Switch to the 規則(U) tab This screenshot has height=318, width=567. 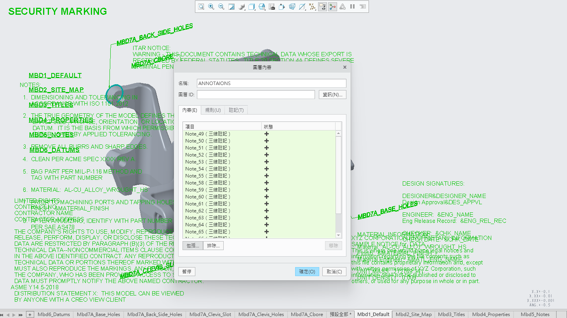213,110
